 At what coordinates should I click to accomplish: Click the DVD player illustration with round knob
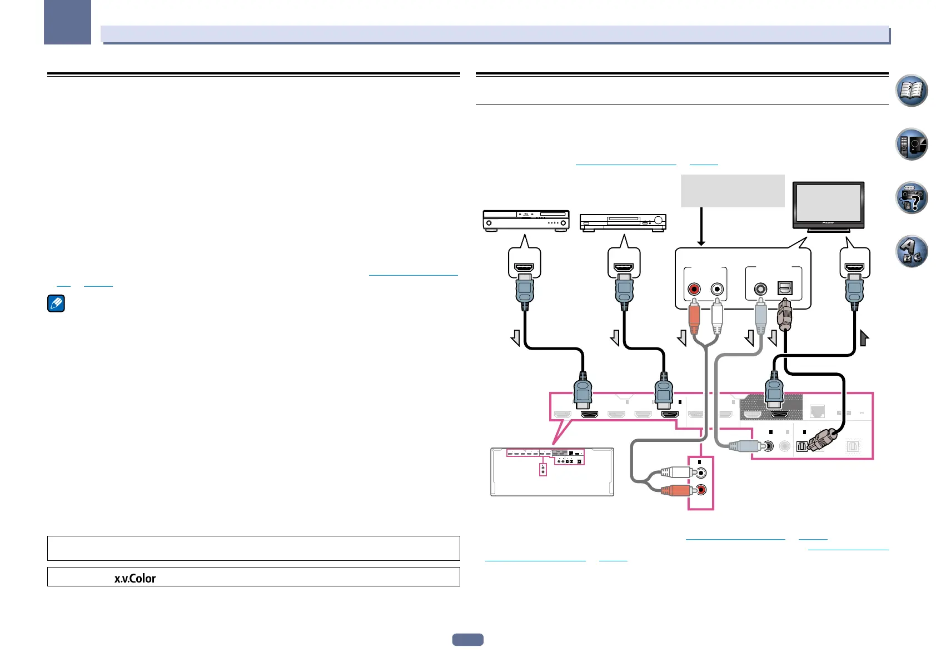[x=623, y=223]
